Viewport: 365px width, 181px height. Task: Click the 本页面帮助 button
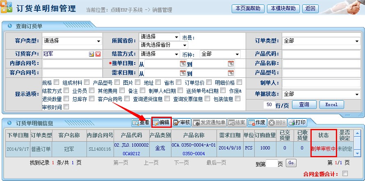(248, 9)
